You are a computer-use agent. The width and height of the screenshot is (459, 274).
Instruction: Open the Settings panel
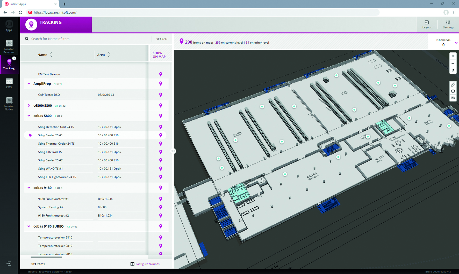(x=448, y=24)
